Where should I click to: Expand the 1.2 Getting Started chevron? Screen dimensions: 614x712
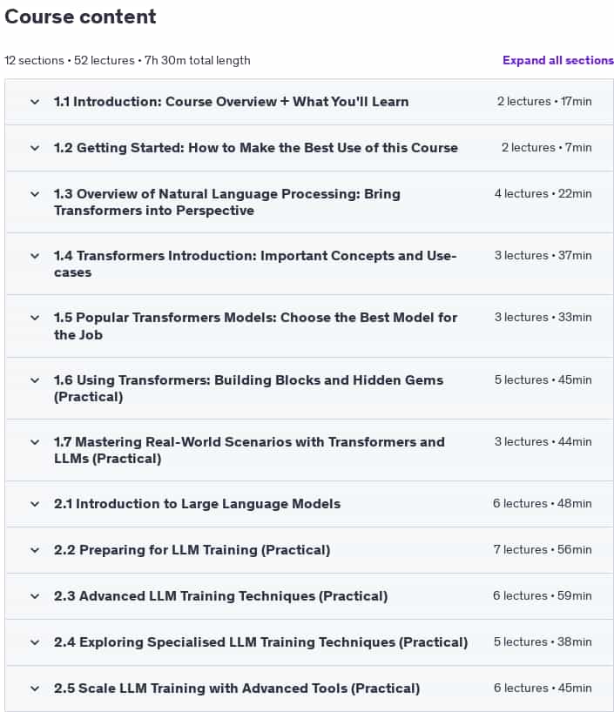click(x=35, y=148)
